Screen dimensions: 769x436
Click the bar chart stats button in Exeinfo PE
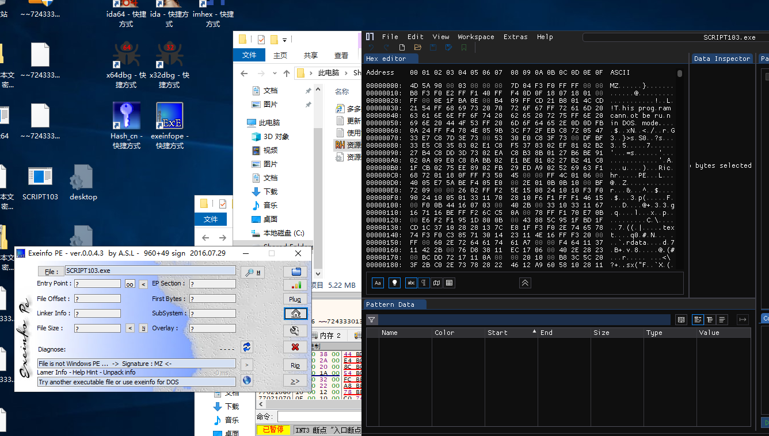click(295, 285)
